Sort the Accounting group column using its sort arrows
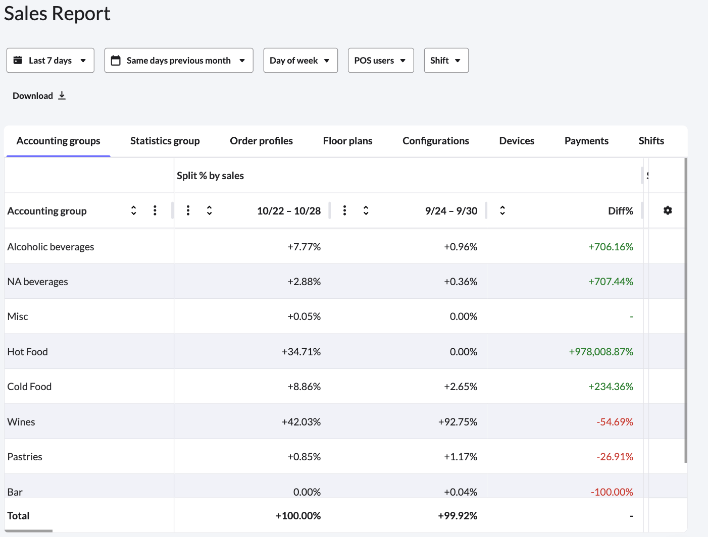Screen dimensions: 708x537 (x=133, y=210)
